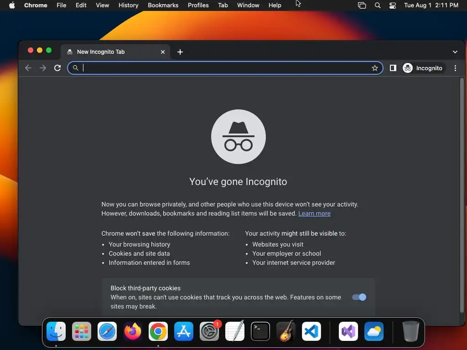The image size is (467, 350).
Task: Click 'Cookies and site data' list item
Action: [139, 253]
